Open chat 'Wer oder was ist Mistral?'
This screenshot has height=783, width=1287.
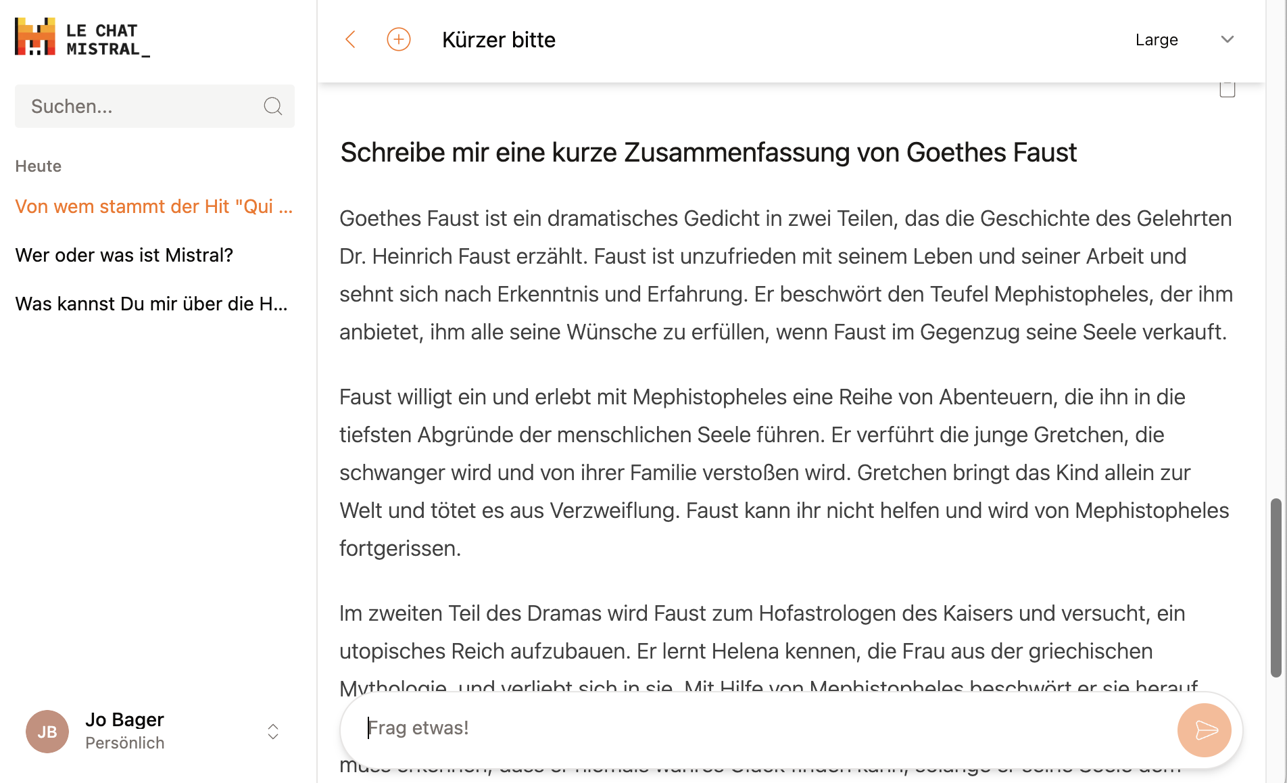124,255
